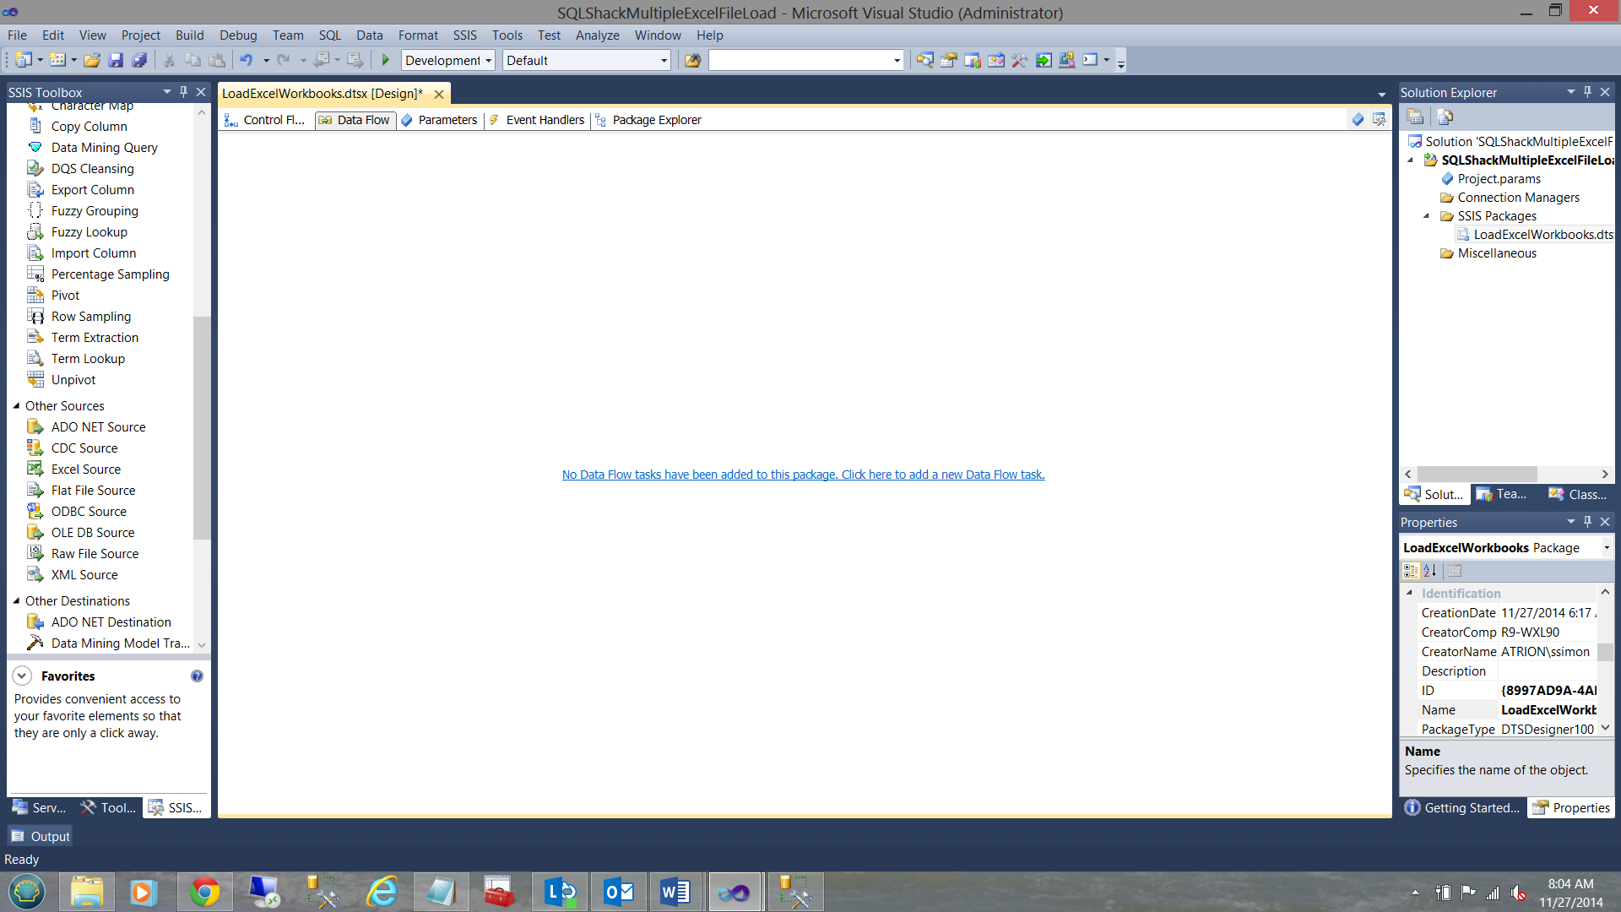Click the Description property value field
The height and width of the screenshot is (912, 1621).
point(1549,671)
